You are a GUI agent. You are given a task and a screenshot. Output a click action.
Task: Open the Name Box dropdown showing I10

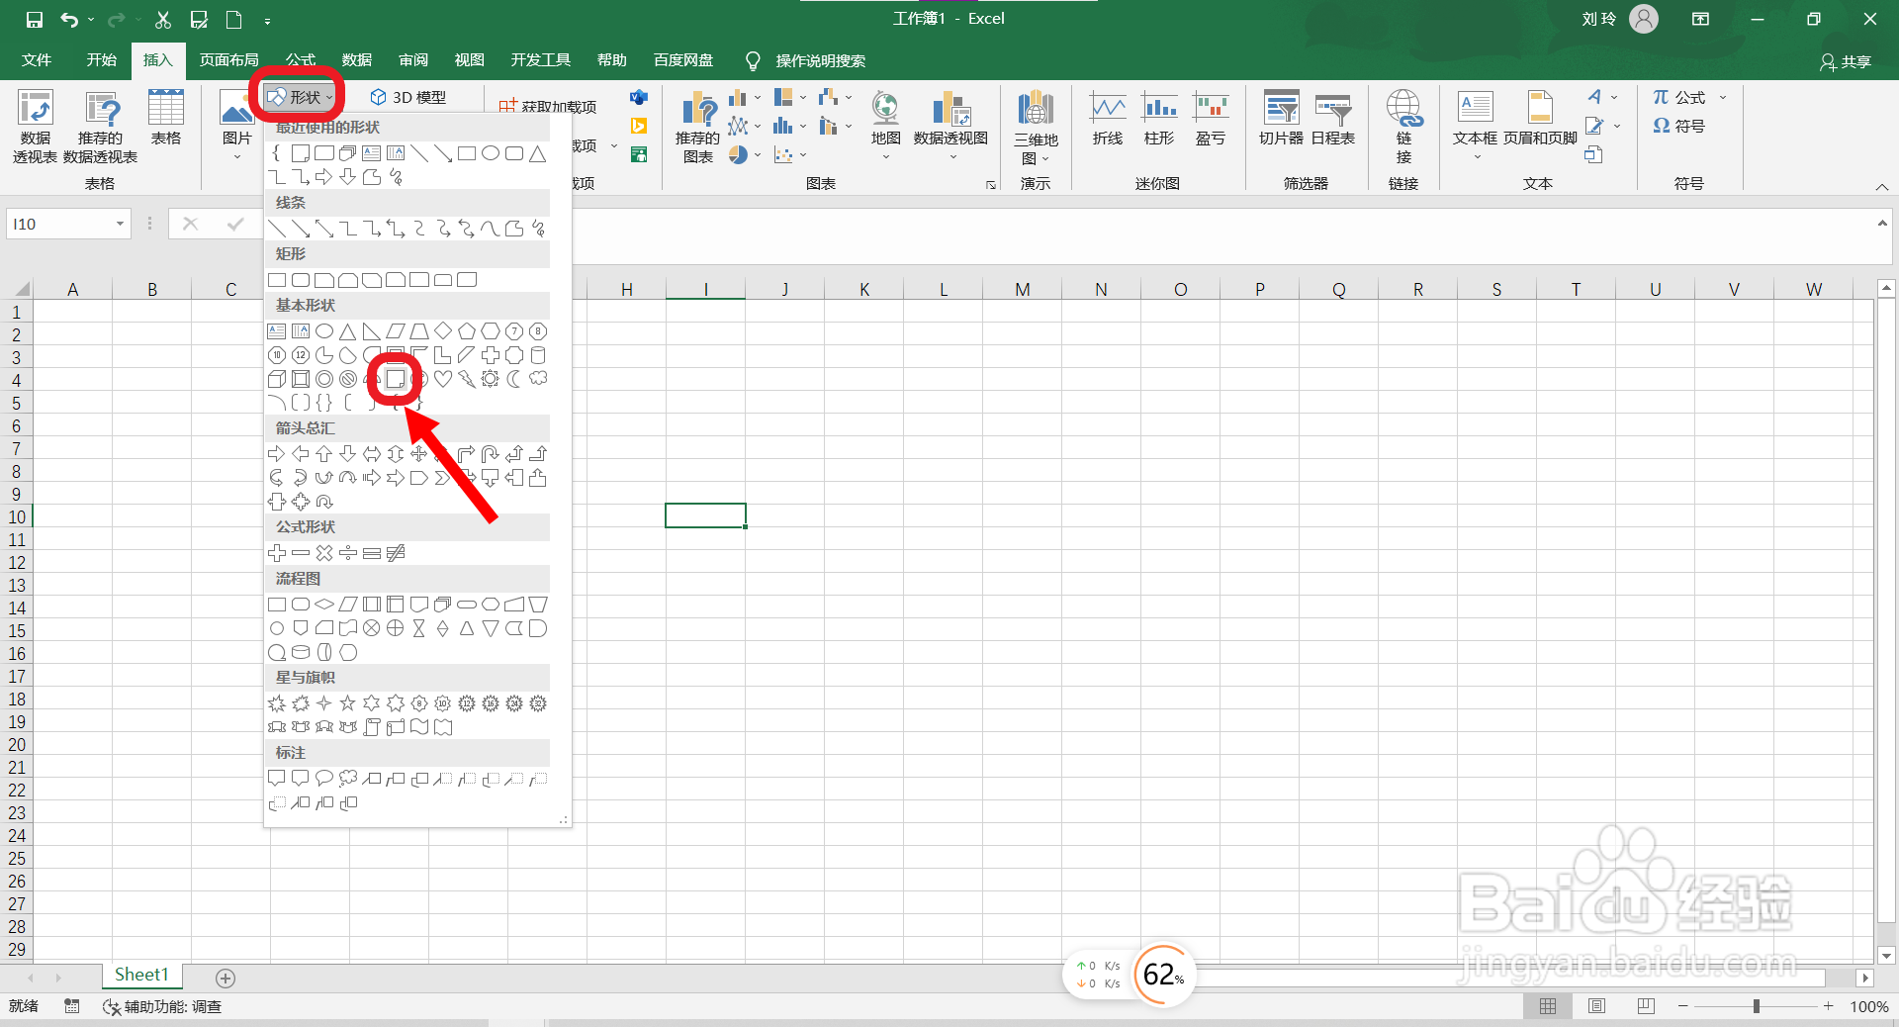[120, 224]
